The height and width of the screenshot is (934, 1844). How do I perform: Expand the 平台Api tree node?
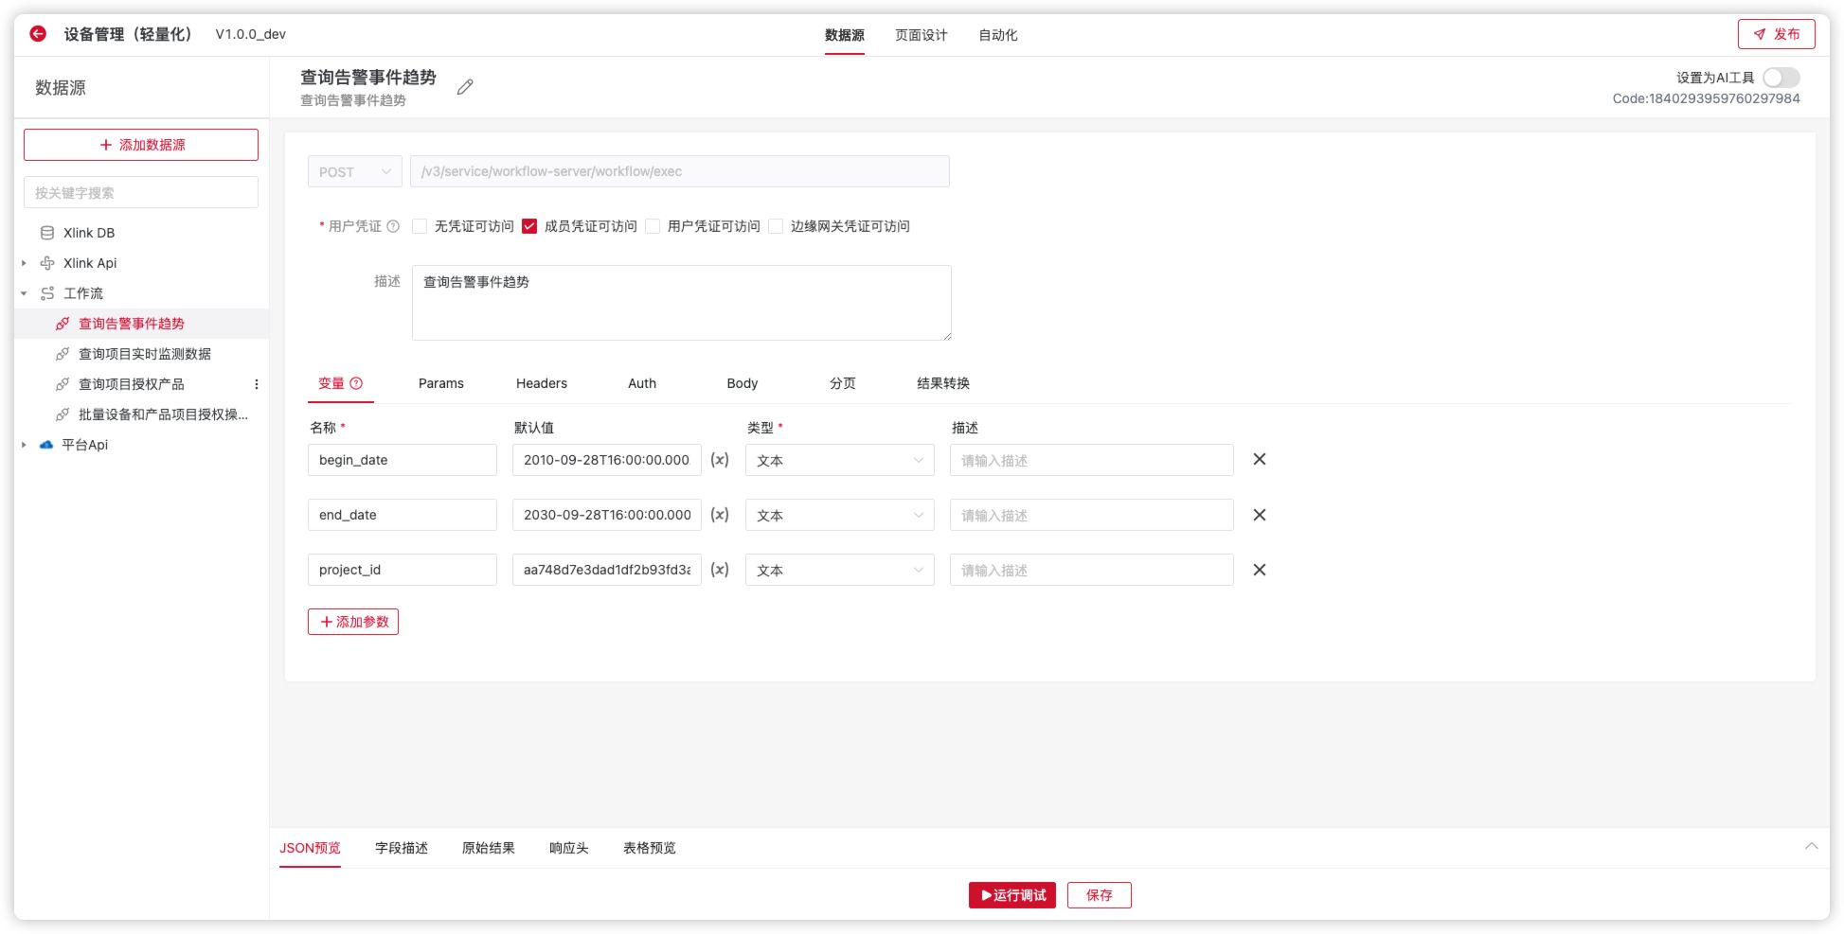tap(23, 445)
